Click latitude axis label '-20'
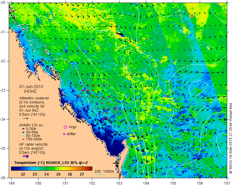233x186 pixels. (3, 3)
